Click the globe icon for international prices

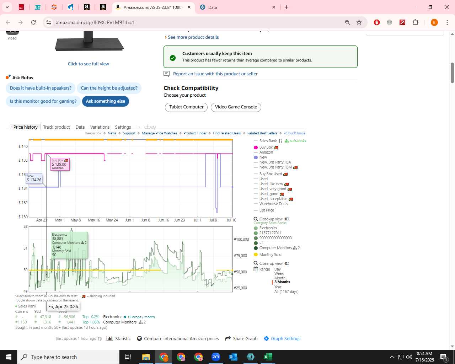tap(139, 338)
